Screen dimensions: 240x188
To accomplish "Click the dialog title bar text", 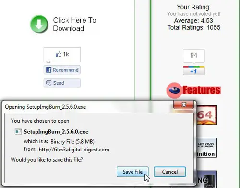I will point(46,107).
